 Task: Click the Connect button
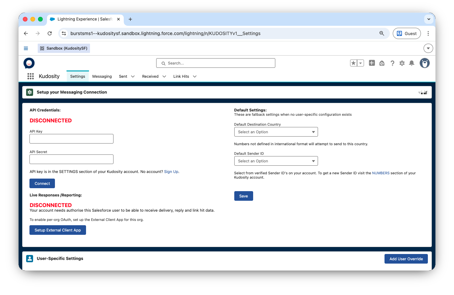point(42,184)
